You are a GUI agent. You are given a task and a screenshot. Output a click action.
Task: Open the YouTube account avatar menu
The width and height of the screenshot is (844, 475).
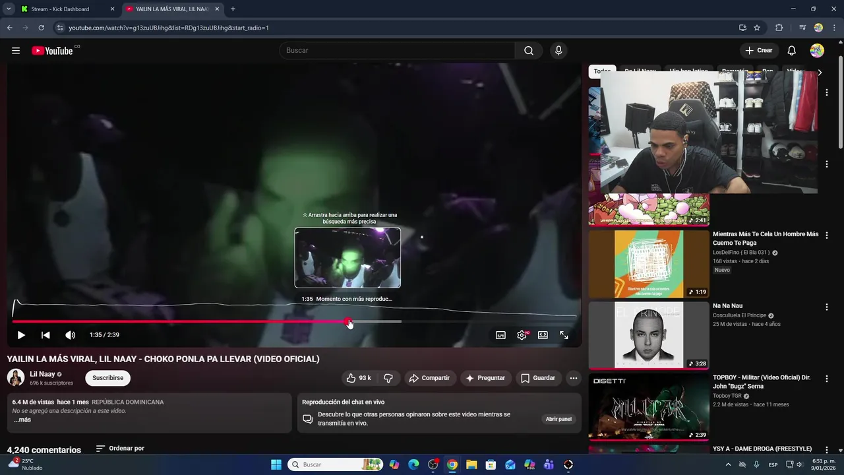tap(817, 51)
